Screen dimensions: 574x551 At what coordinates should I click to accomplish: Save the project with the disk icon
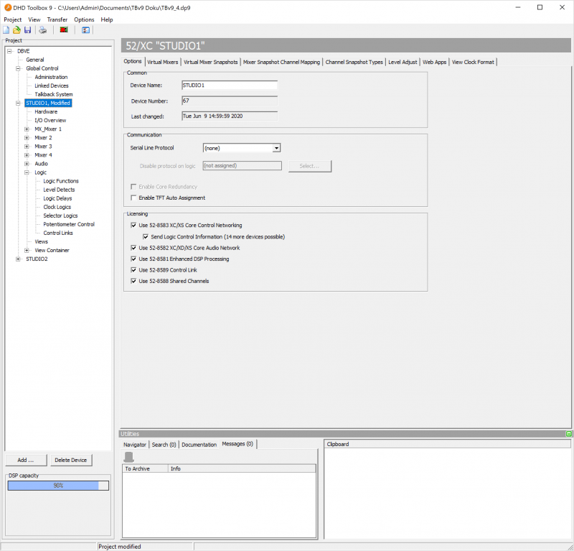(27, 29)
